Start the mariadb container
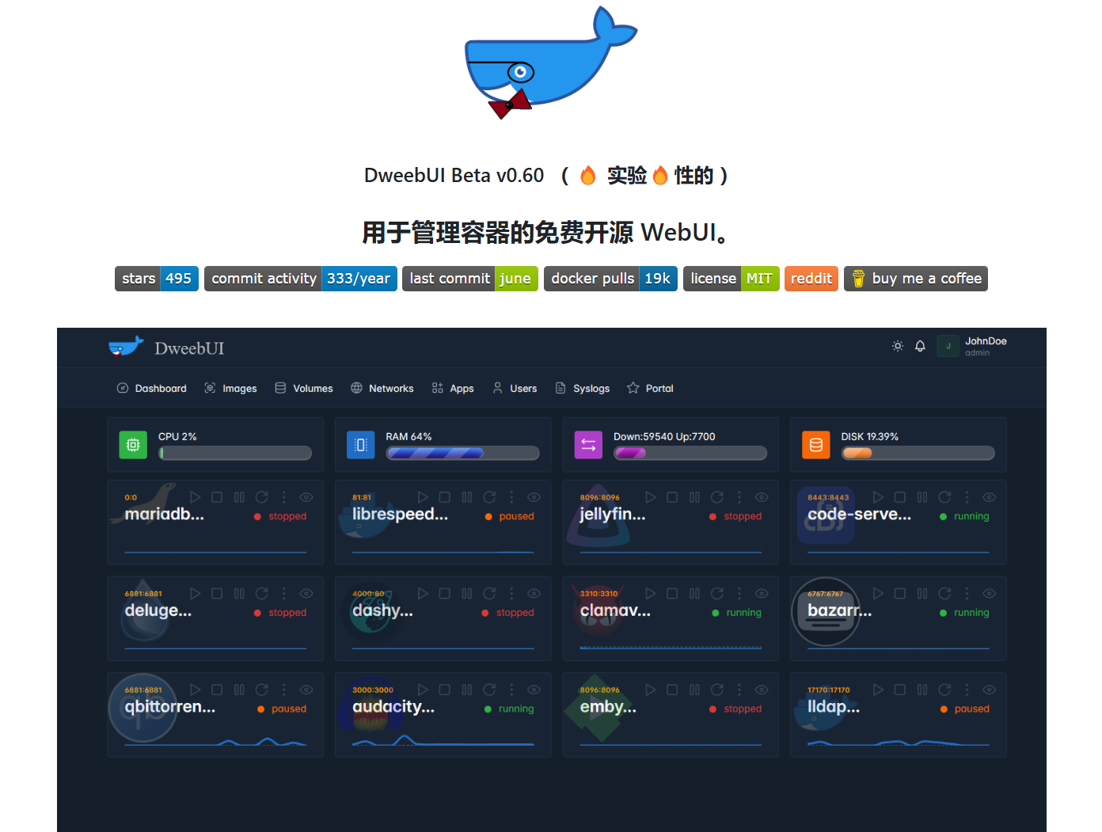The width and height of the screenshot is (1102, 832). coord(196,497)
